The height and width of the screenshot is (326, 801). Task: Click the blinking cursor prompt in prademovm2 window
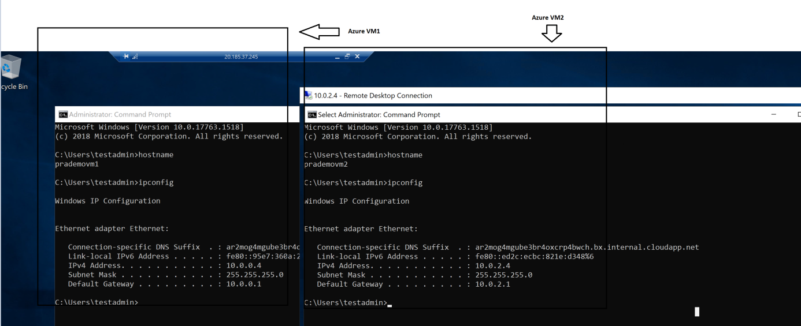click(348, 302)
